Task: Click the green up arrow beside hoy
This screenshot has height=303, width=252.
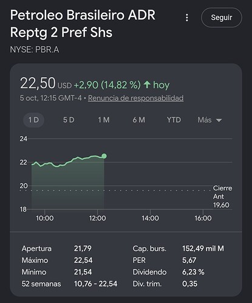Action: (x=147, y=84)
